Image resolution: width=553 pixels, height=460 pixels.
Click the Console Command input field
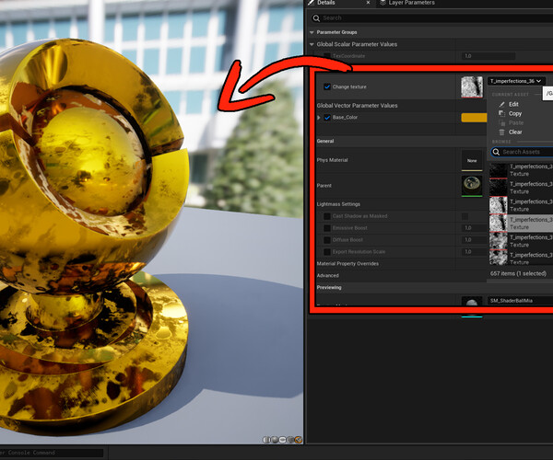pos(52,453)
